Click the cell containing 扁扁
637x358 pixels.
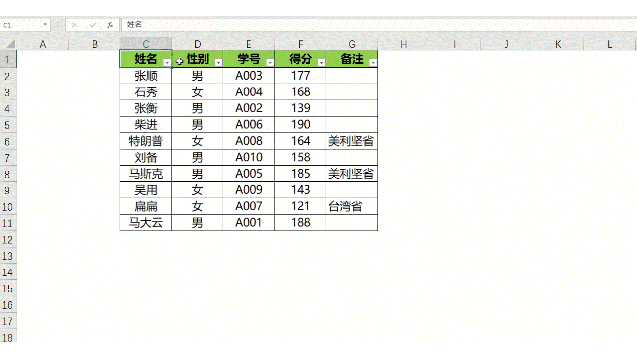(146, 206)
